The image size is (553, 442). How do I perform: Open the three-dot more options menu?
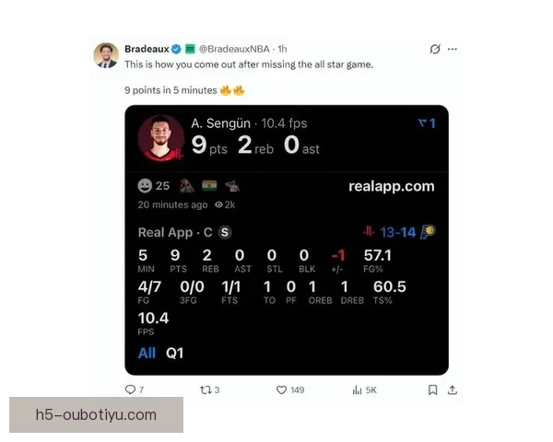(x=453, y=49)
